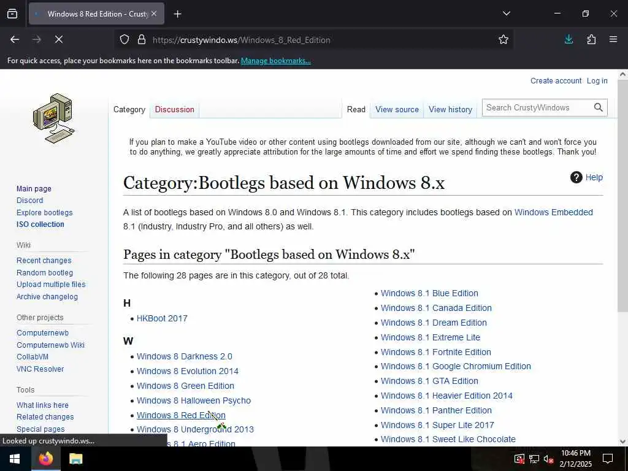Image resolution: width=628 pixels, height=471 pixels.
Task: Switch to View source tab
Action: click(397, 109)
